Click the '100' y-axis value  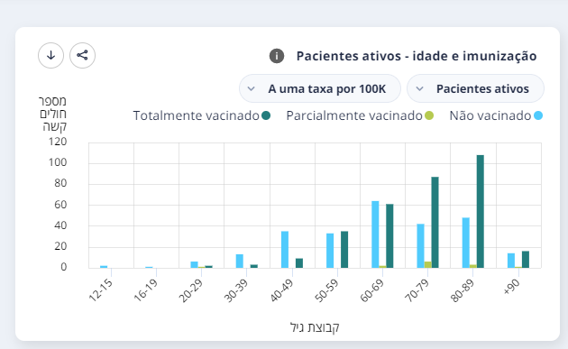58,162
